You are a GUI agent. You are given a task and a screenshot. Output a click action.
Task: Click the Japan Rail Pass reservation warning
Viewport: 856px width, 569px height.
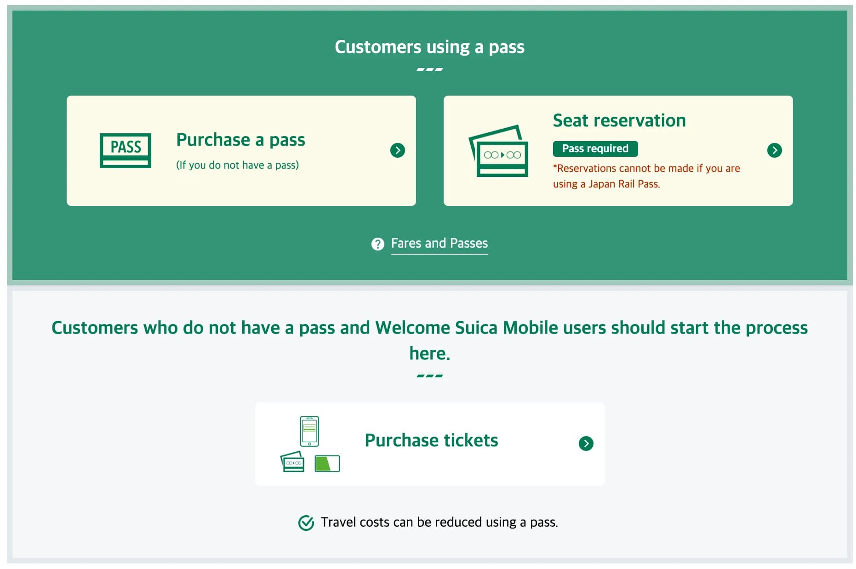646,176
